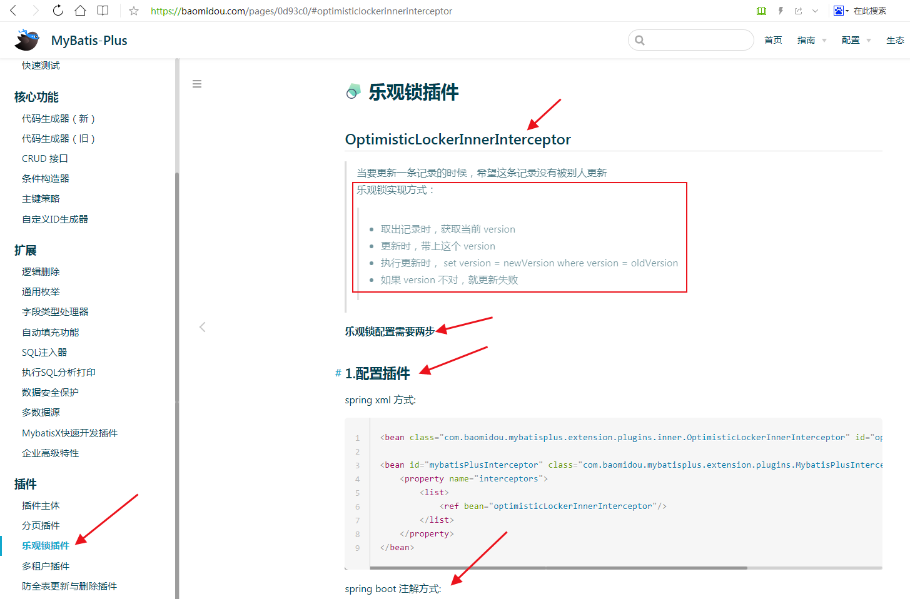The height and width of the screenshot is (599, 910).
Task: Click the sidebar vertical scrollbar
Action: click(x=177, y=385)
